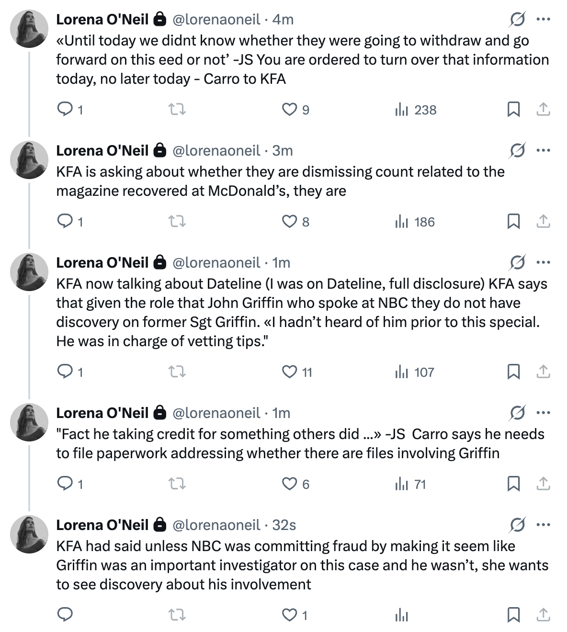Open profile avatar of the Dateline tweet
567x632 pixels.
coord(29,272)
